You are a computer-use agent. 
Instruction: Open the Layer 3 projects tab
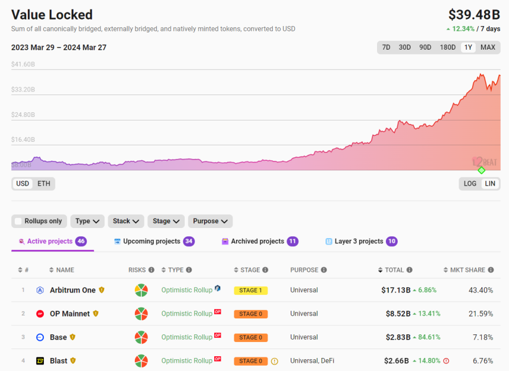pos(359,241)
